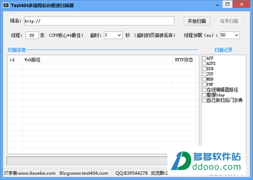Check the ASP dictionary checkbox
This screenshot has width=253, height=180.
[204, 58]
